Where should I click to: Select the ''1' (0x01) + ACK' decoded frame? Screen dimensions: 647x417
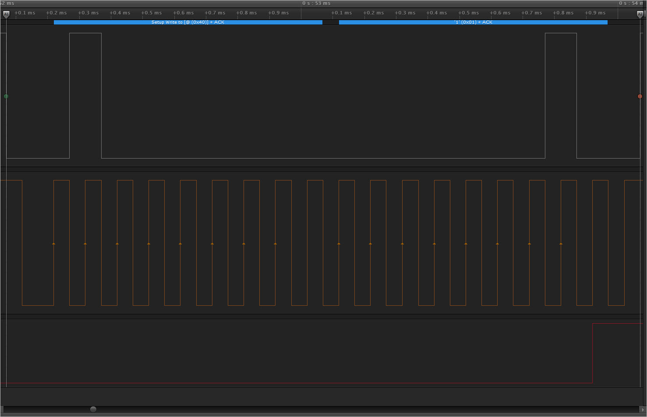click(x=473, y=22)
